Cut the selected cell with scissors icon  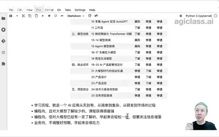23,16
